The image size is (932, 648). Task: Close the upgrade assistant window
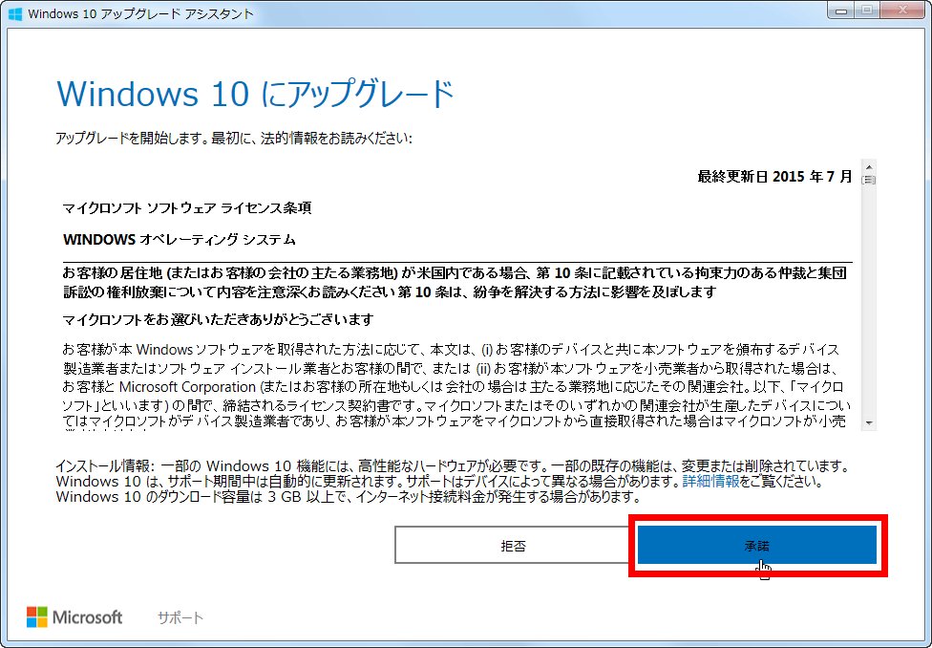click(902, 11)
